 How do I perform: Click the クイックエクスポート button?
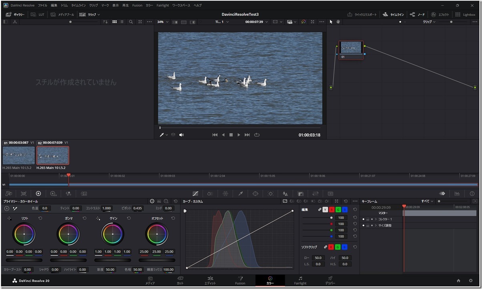click(362, 15)
